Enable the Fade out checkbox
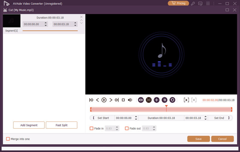This screenshot has height=152, width=240. [127, 128]
